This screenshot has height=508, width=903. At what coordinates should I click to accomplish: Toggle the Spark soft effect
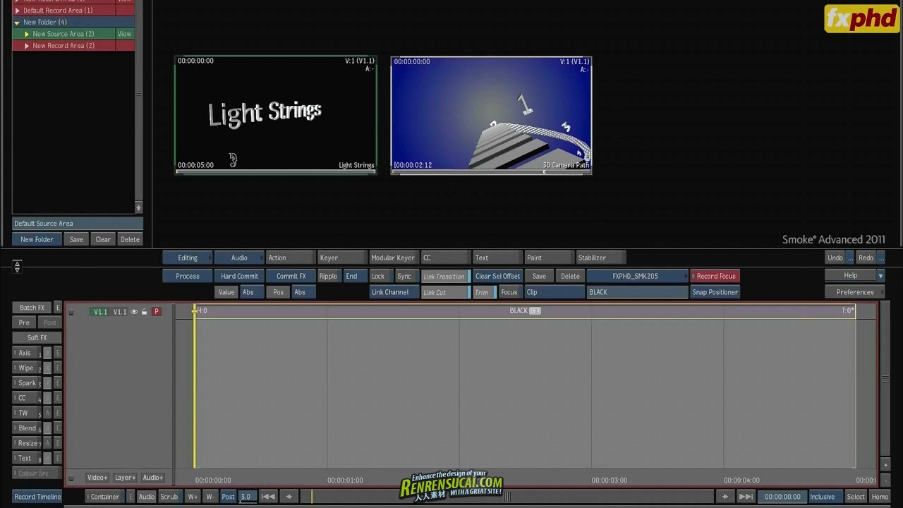point(25,383)
